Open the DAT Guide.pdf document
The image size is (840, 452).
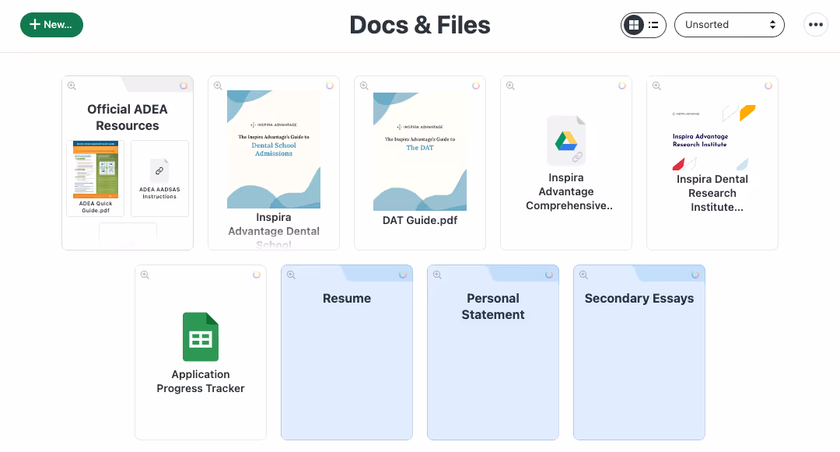point(420,149)
